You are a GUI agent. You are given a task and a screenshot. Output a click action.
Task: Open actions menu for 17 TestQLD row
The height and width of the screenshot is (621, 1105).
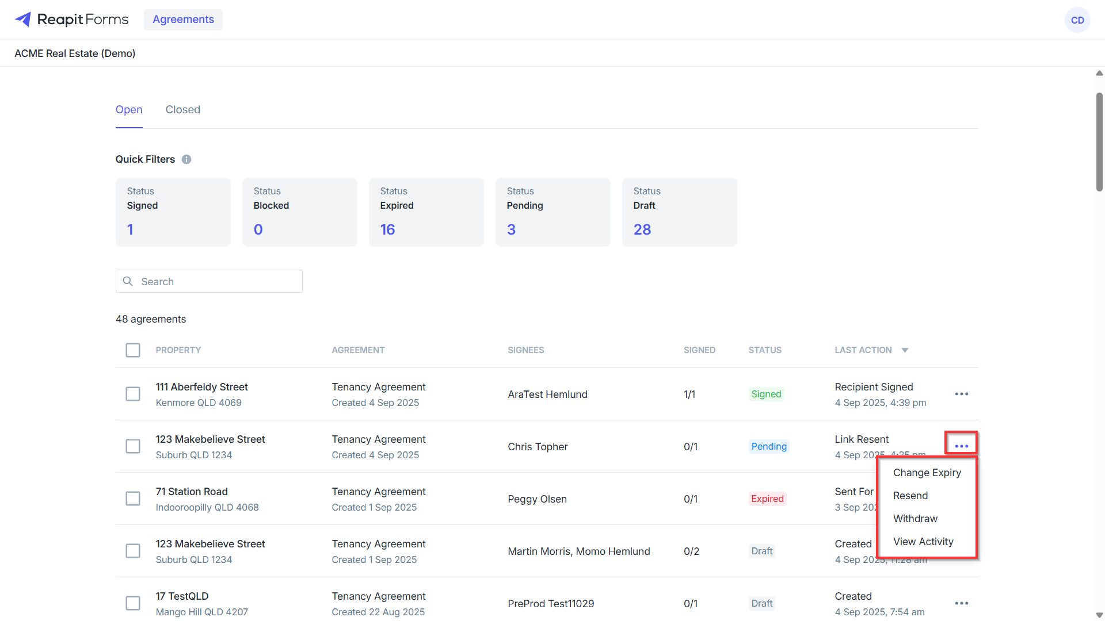[961, 603]
